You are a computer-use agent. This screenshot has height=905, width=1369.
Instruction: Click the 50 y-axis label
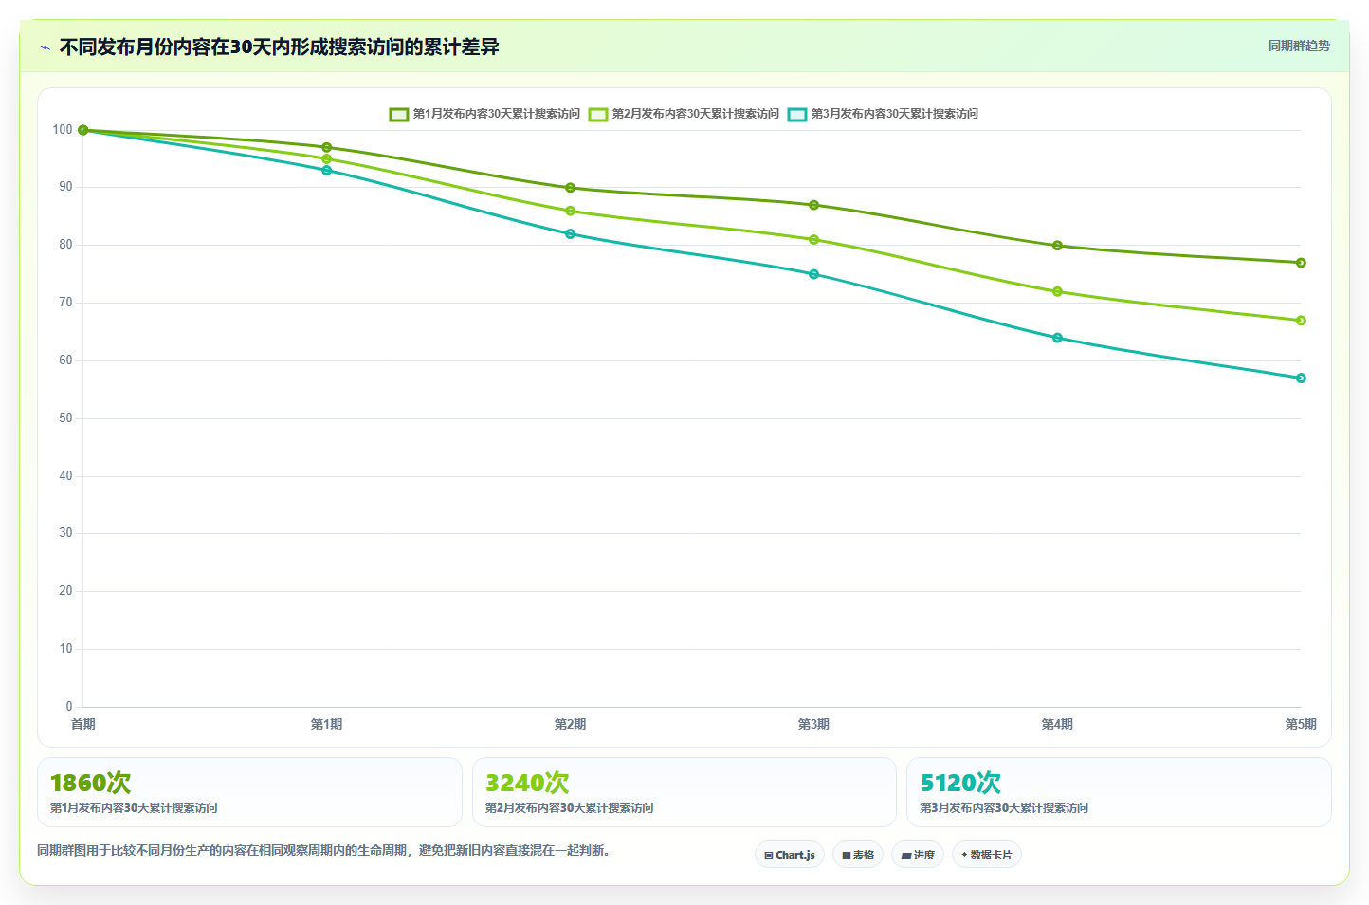[65, 418]
